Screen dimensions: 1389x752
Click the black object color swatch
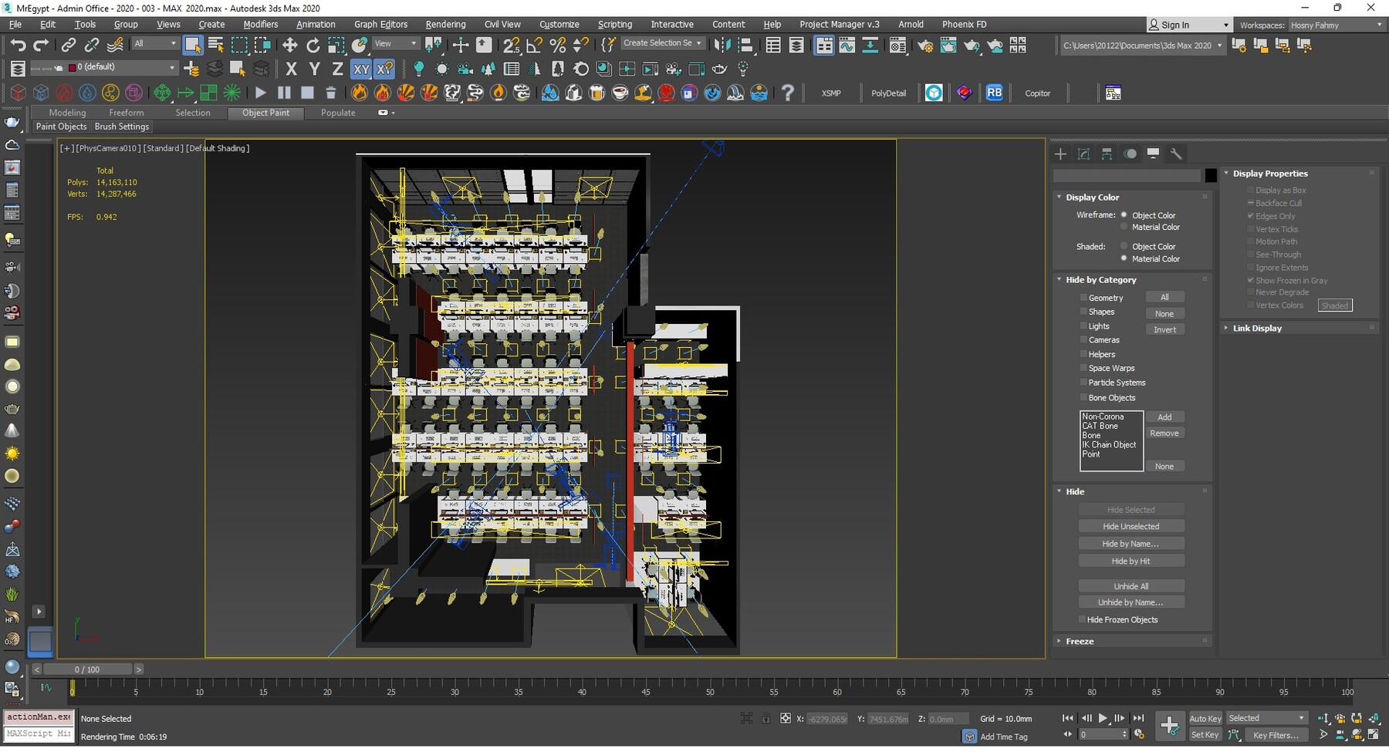coord(1211,176)
